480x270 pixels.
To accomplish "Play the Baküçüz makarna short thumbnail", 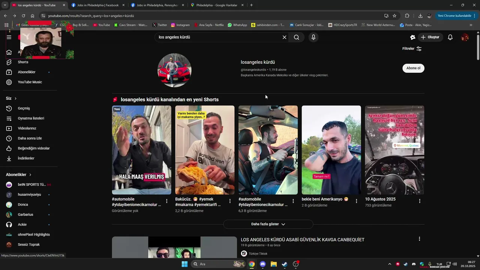I will pyautogui.click(x=205, y=150).
